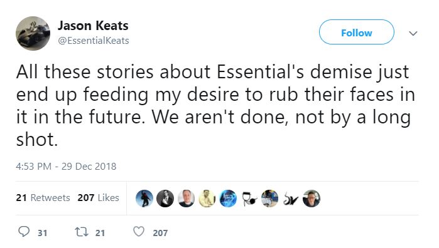Image resolution: width=439 pixels, height=248 pixels.
Task: Open seventh liker avatar with blue background
Action: [x=269, y=199]
